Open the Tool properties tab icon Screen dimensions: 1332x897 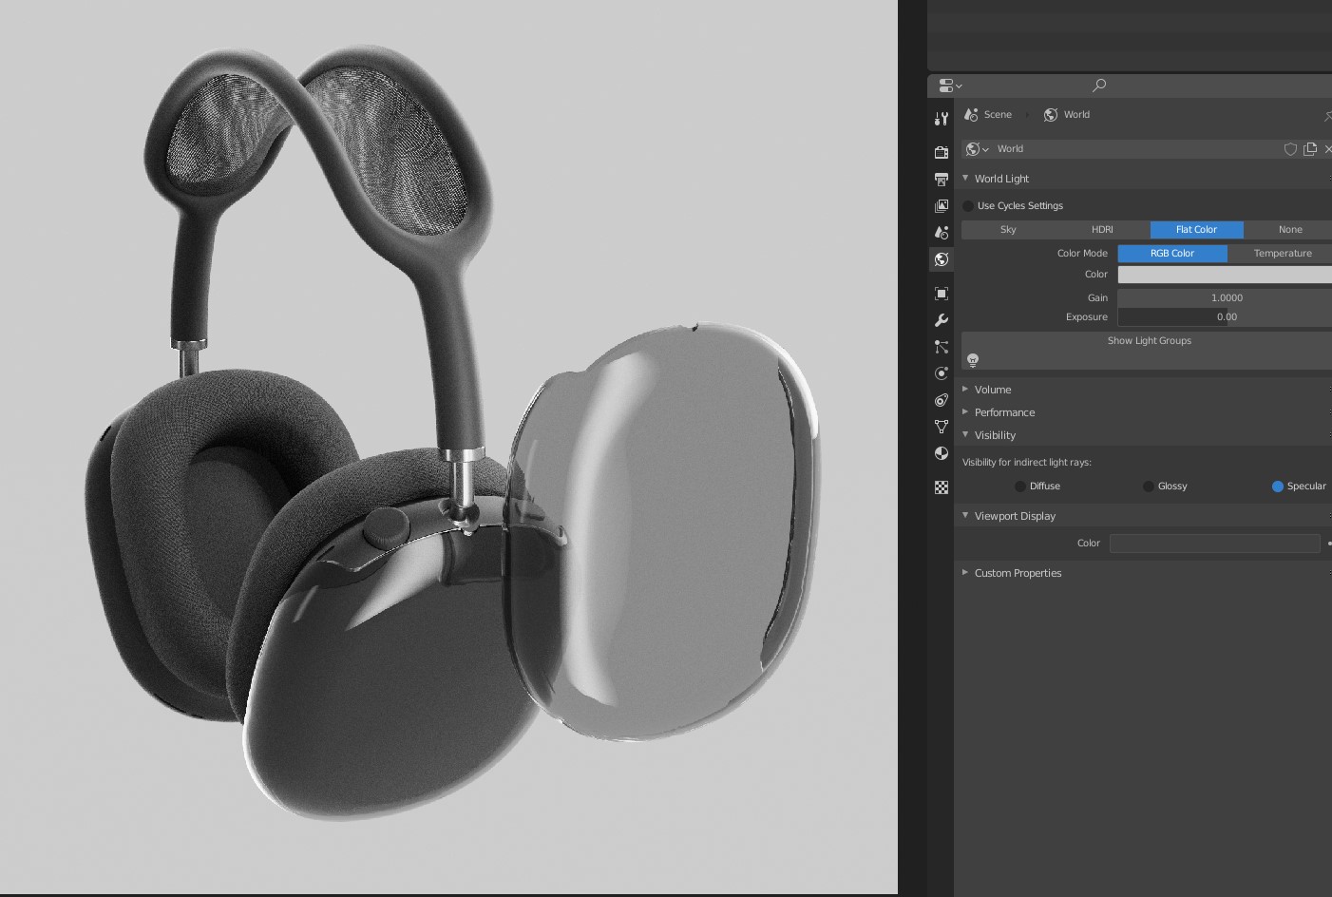942,119
